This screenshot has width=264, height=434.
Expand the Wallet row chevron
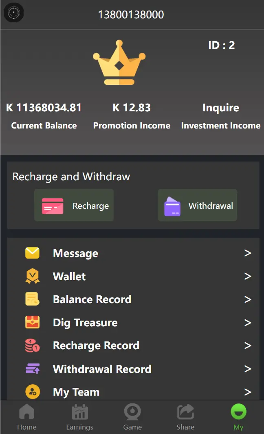247,277
